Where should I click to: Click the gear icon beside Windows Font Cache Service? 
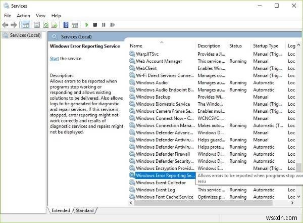132,197
